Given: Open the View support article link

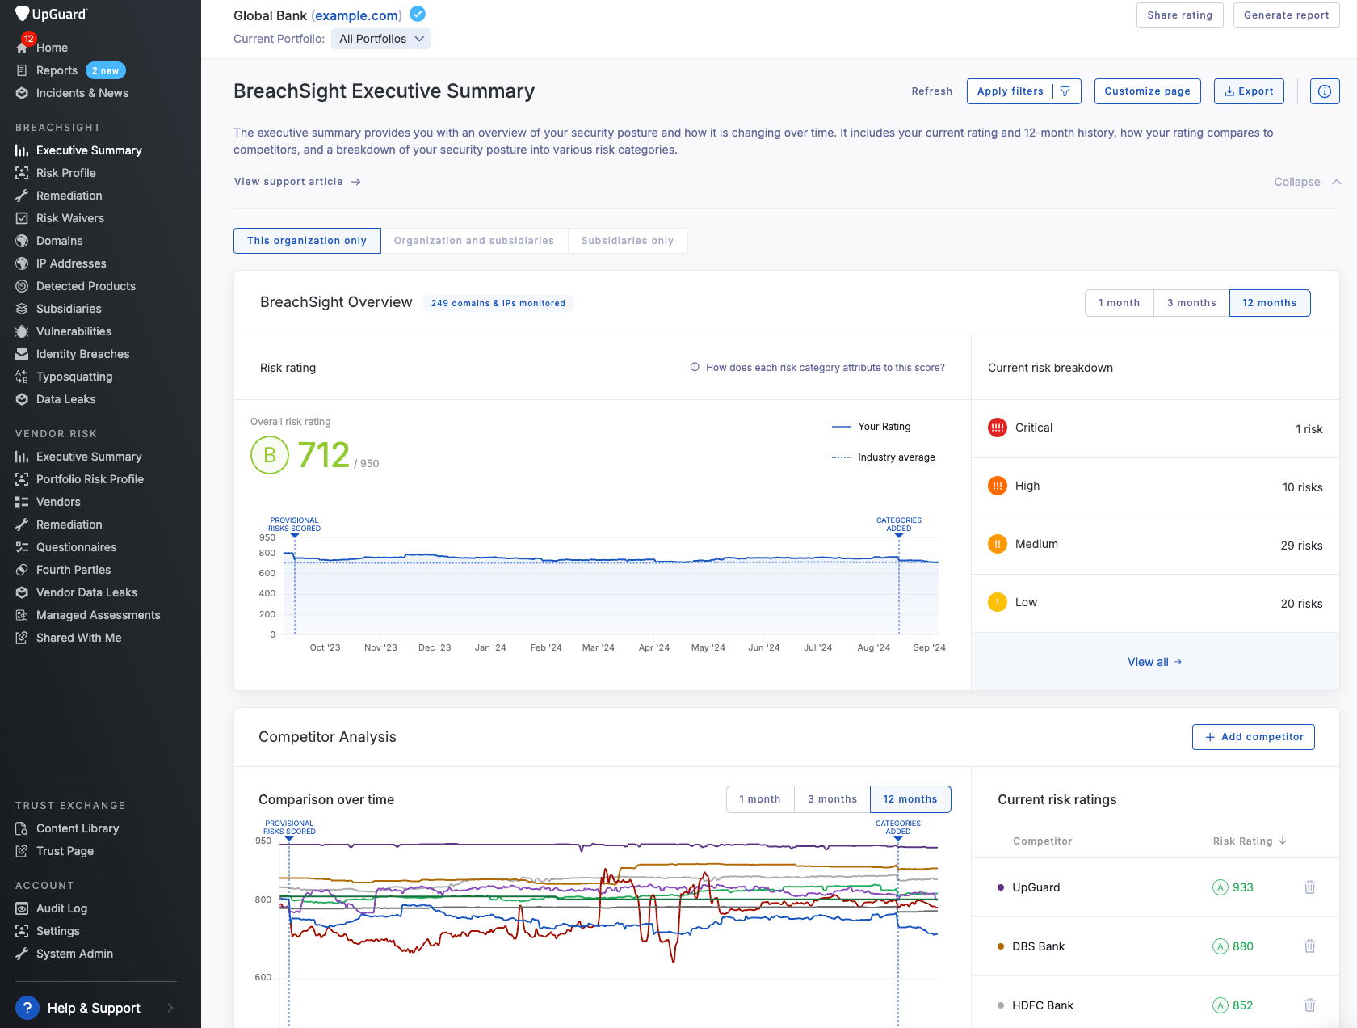Looking at the screenshot, I should [297, 182].
